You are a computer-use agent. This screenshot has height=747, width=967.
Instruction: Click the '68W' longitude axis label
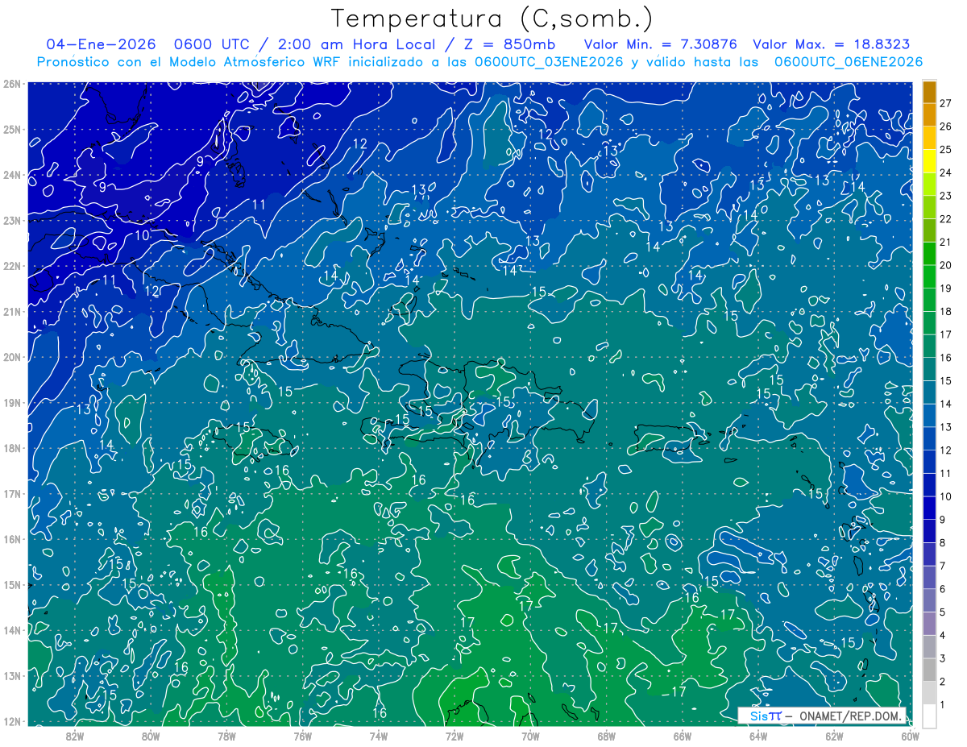tap(606, 736)
